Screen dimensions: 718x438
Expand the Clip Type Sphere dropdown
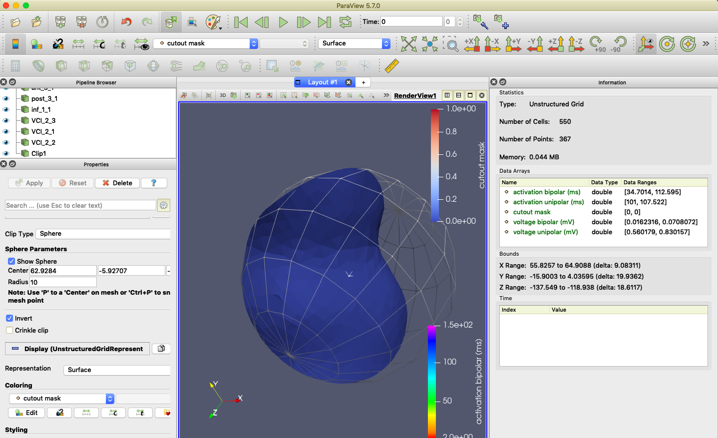(x=103, y=234)
